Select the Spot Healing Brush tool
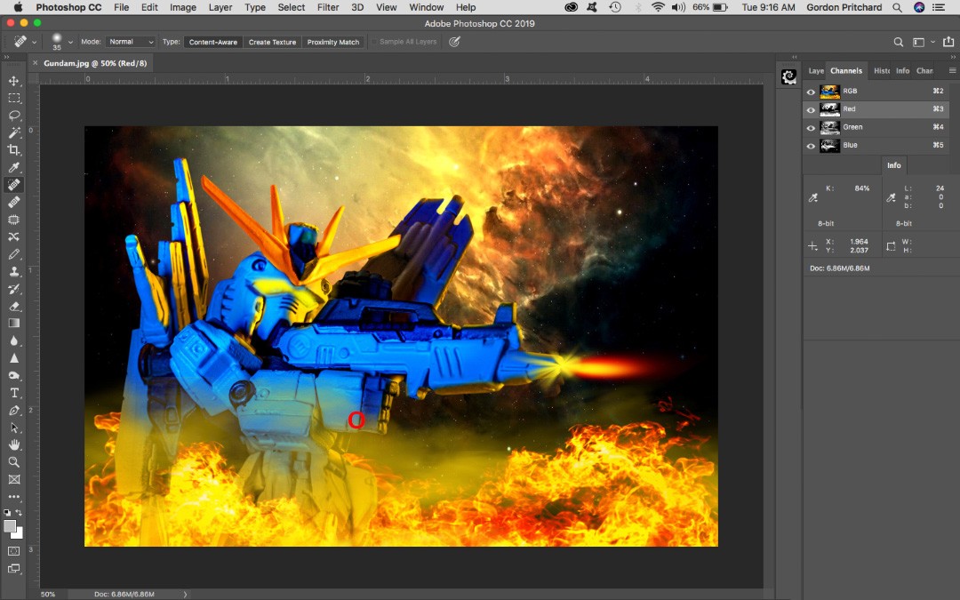Viewport: 960px width, 600px height. (14, 184)
